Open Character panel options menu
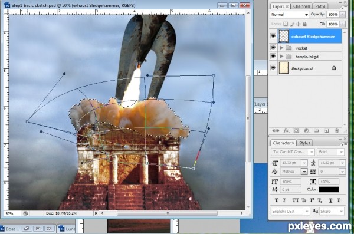Viewport: 354px width, 234px height. pos(345,144)
